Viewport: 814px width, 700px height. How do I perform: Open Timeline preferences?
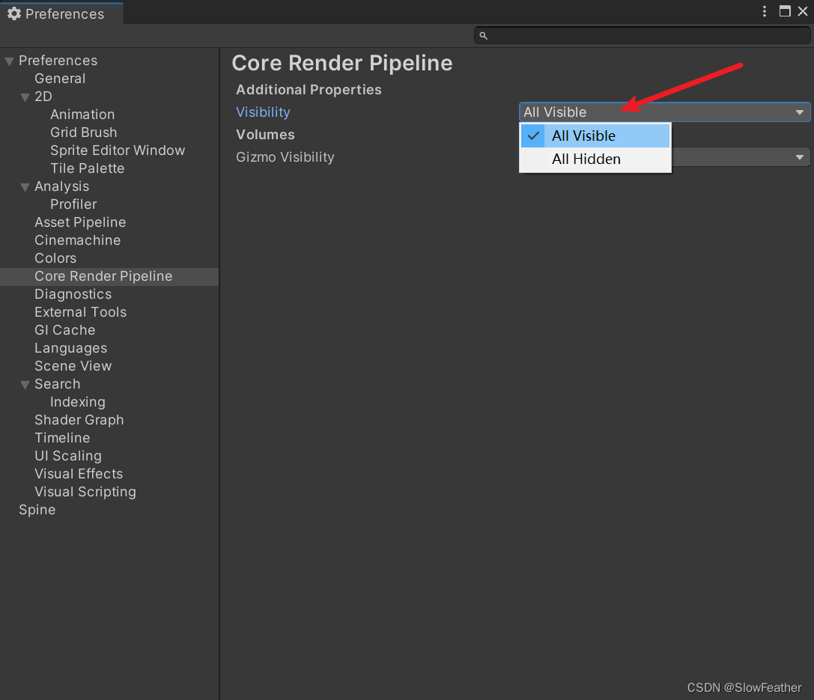tap(61, 438)
